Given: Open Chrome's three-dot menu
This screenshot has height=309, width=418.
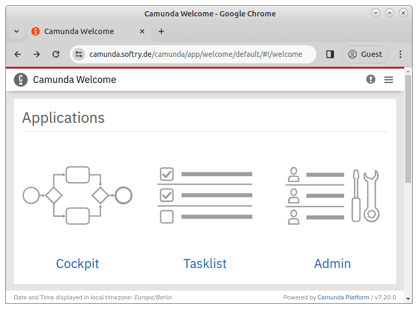Looking at the screenshot, I should 400,54.
